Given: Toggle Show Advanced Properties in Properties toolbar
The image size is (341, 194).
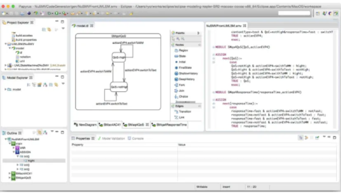Looking at the screenshot, I should click(306, 138).
